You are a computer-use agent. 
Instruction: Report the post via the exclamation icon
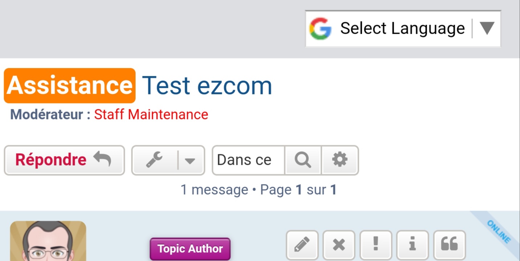click(376, 245)
